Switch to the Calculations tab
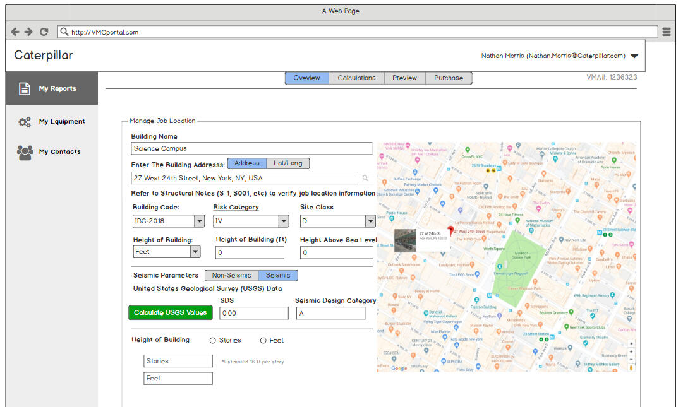 coord(356,78)
